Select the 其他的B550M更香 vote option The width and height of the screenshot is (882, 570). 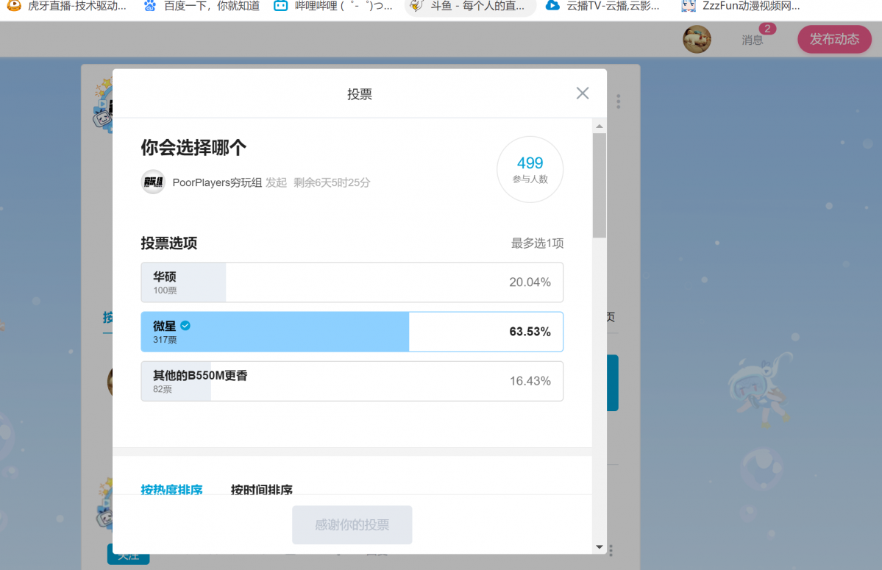pos(352,381)
